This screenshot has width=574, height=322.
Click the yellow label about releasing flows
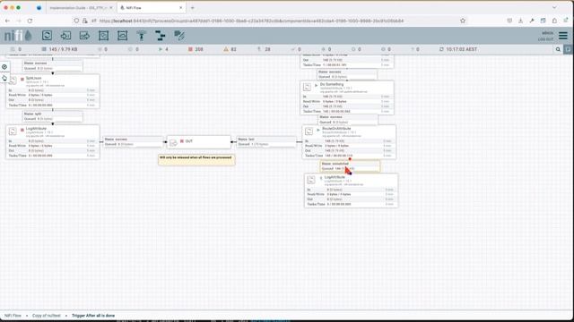click(196, 159)
